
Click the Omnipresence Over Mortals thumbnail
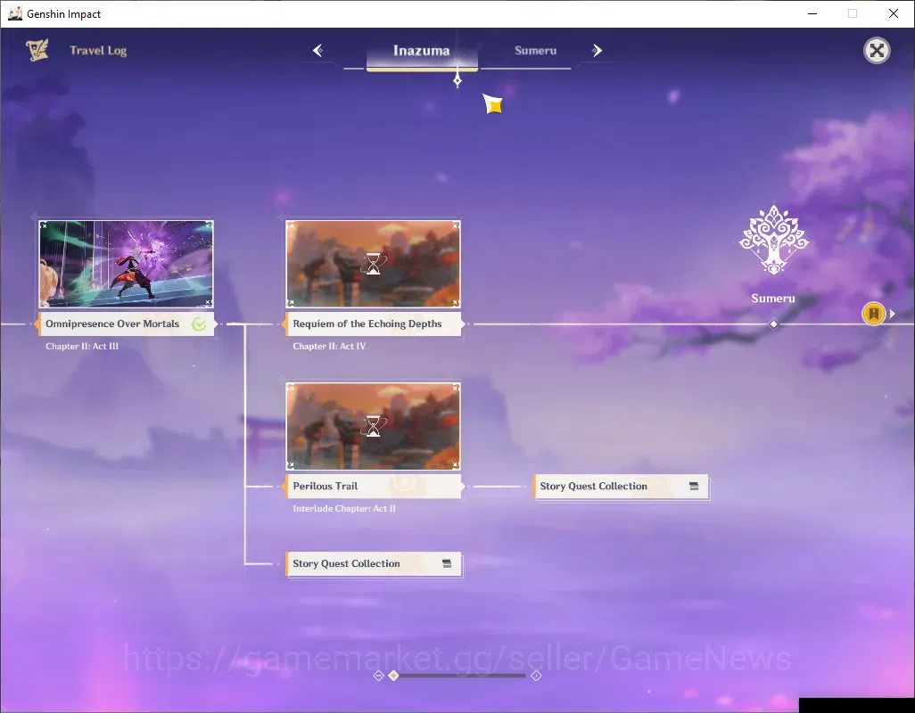(126, 264)
